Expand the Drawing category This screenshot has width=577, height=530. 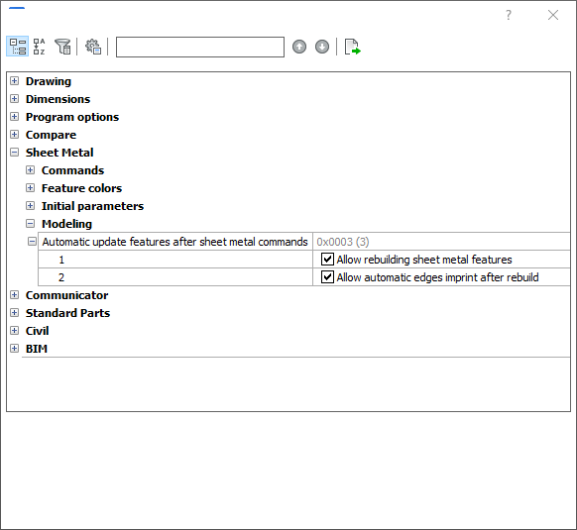(x=14, y=81)
